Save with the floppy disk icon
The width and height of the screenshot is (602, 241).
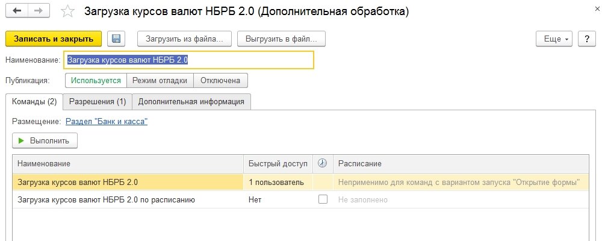coord(116,39)
